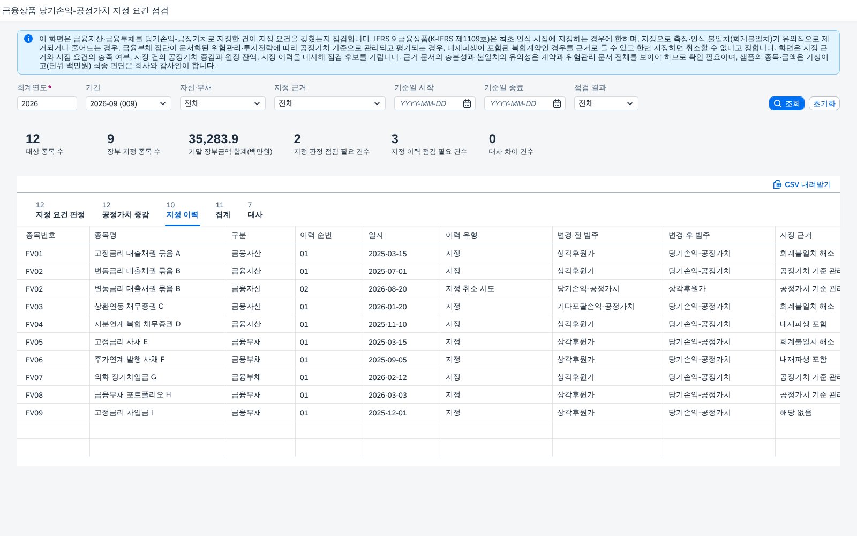Image resolution: width=857 pixels, height=536 pixels.
Task: Click cell 외화 장기차입금 G
Action: (x=159, y=377)
